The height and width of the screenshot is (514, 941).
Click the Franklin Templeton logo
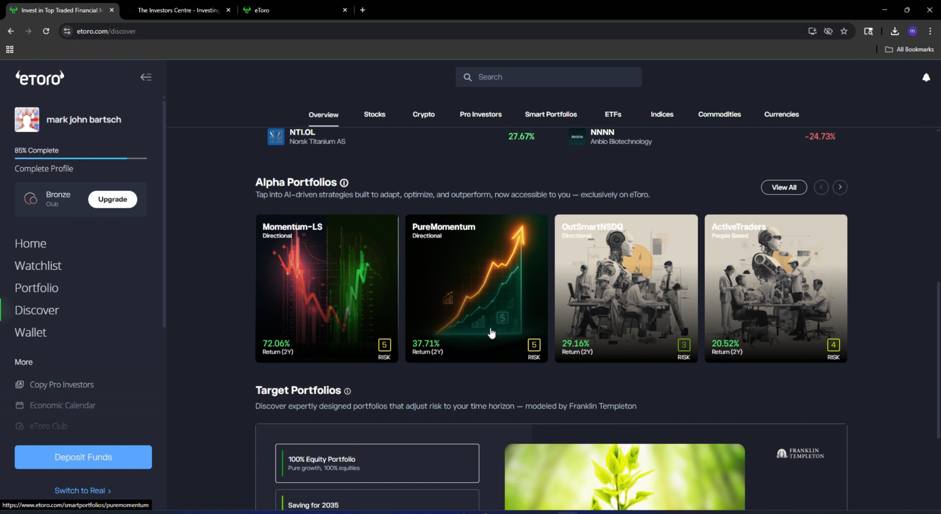click(x=800, y=453)
